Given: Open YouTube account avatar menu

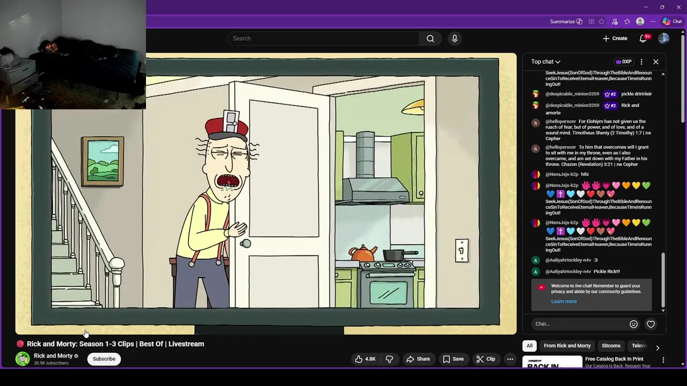Looking at the screenshot, I should [664, 39].
